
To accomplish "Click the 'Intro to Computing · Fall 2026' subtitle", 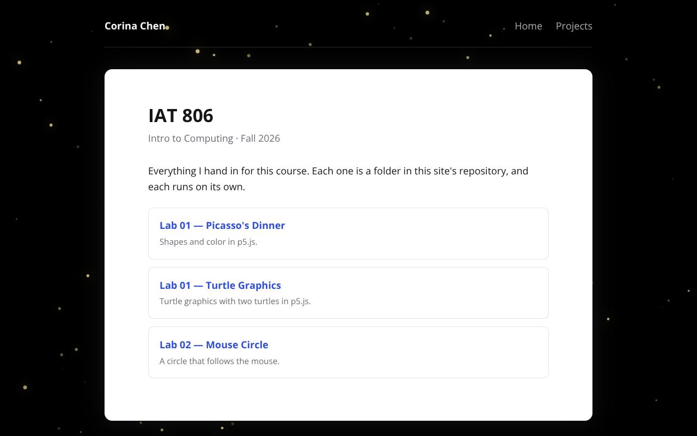I will tap(214, 138).
